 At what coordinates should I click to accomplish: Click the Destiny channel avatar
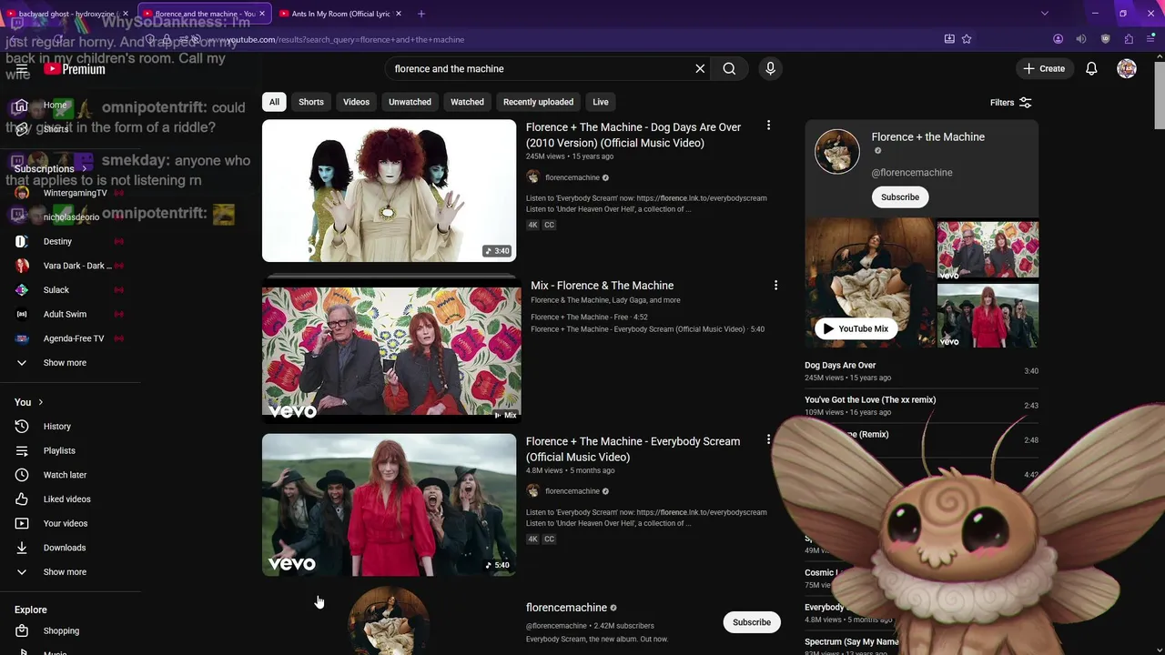click(x=22, y=241)
